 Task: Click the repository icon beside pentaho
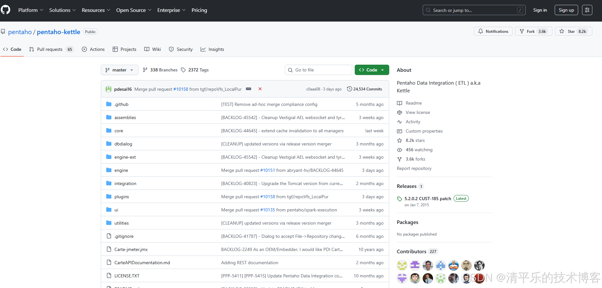pos(3,32)
